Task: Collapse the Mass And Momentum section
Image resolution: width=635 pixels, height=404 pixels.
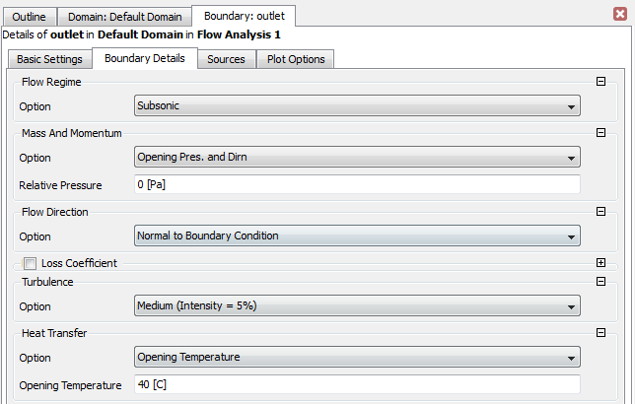Action: click(600, 133)
